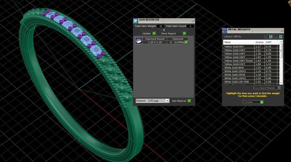
Task: Collapse Gem Reporter header with round arrow
Action: pyautogui.click(x=164, y=30)
